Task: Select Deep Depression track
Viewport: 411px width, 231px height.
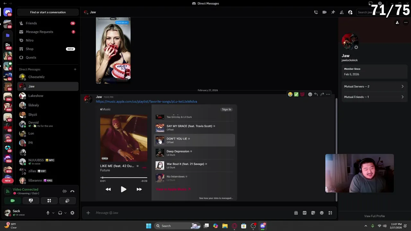Action: pyautogui.click(x=195, y=153)
